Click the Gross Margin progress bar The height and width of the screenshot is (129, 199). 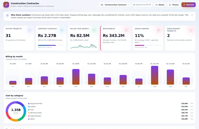pos(148,45)
